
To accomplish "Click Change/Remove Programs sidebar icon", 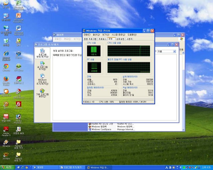I will [x=42, y=53].
